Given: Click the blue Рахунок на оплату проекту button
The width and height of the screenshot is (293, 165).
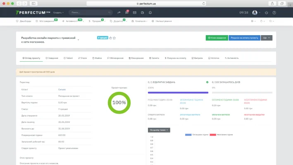Looking at the screenshot, I should click(x=244, y=38).
